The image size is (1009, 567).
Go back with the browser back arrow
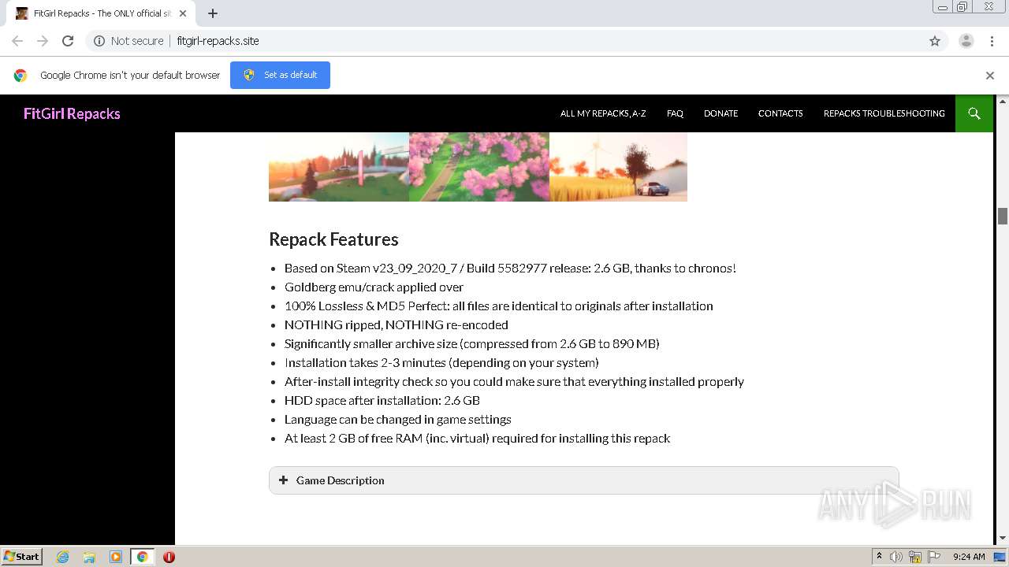17,41
